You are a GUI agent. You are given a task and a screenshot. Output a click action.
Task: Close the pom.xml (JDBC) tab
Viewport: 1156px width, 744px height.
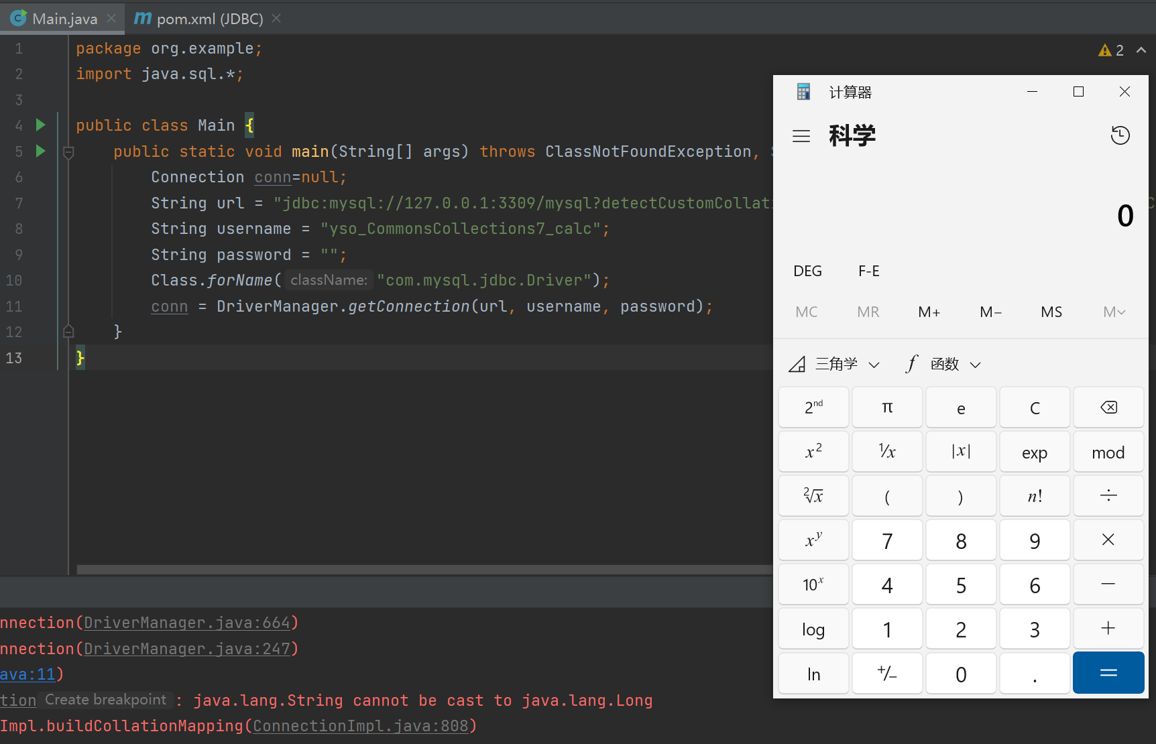coord(276,19)
